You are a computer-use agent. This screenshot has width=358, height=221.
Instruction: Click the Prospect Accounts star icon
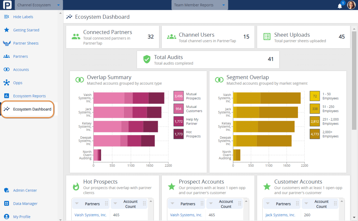pos(171,186)
